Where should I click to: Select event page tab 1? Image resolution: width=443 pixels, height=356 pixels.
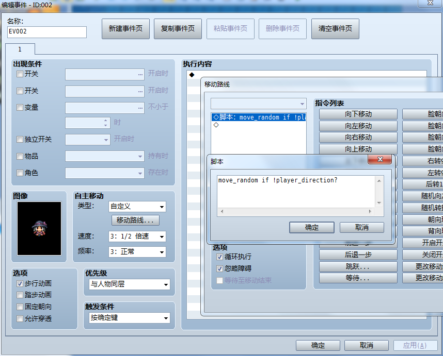(20, 49)
